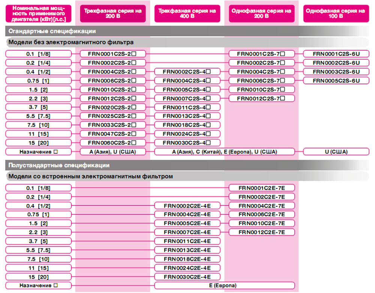Image resolution: width=375 pixels, height=293 pixels.
Task: Select the Трехфазная серия на 400 В header
Action: tap(187, 13)
